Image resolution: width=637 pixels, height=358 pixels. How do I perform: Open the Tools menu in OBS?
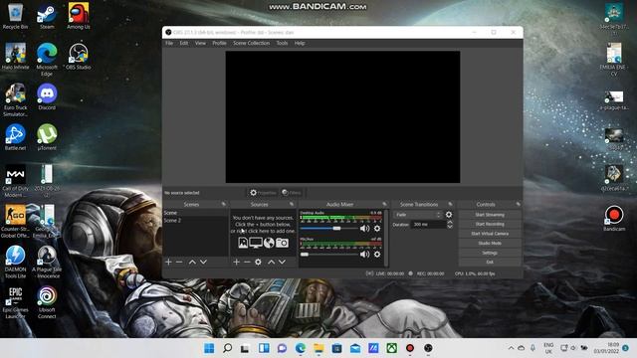[x=282, y=43]
